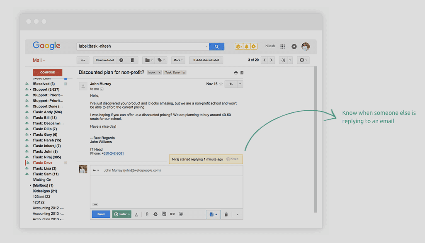Viewport: 425px width, 243px height.
Task: Open the !Task: Andy (594) label
Action: click(47, 112)
